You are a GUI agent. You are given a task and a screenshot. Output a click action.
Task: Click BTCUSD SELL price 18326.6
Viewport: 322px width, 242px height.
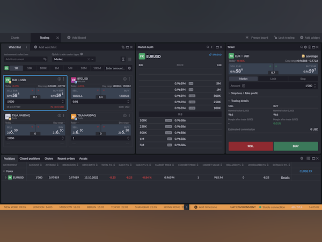coord(85,94)
